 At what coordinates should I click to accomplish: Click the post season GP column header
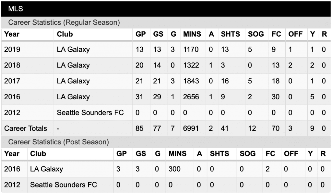tap(122, 153)
